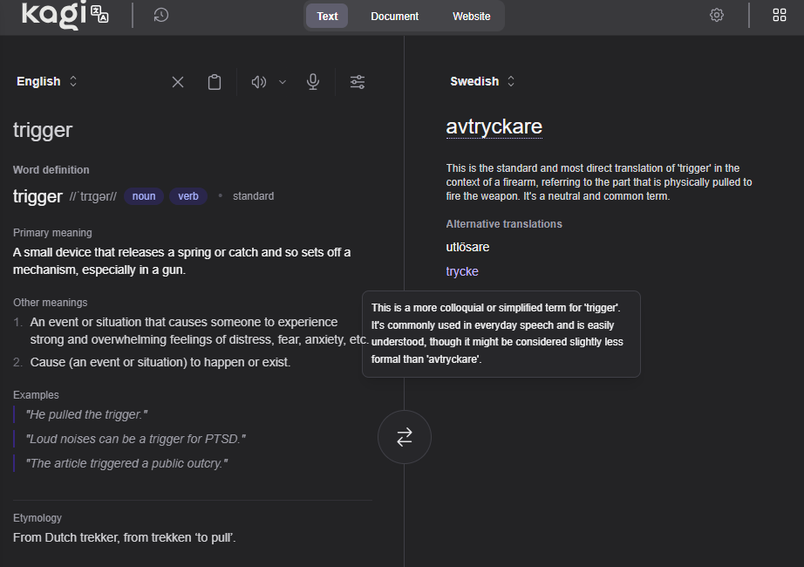This screenshot has width=804, height=567.
Task: Switch to the Document tab
Action: [x=394, y=16]
